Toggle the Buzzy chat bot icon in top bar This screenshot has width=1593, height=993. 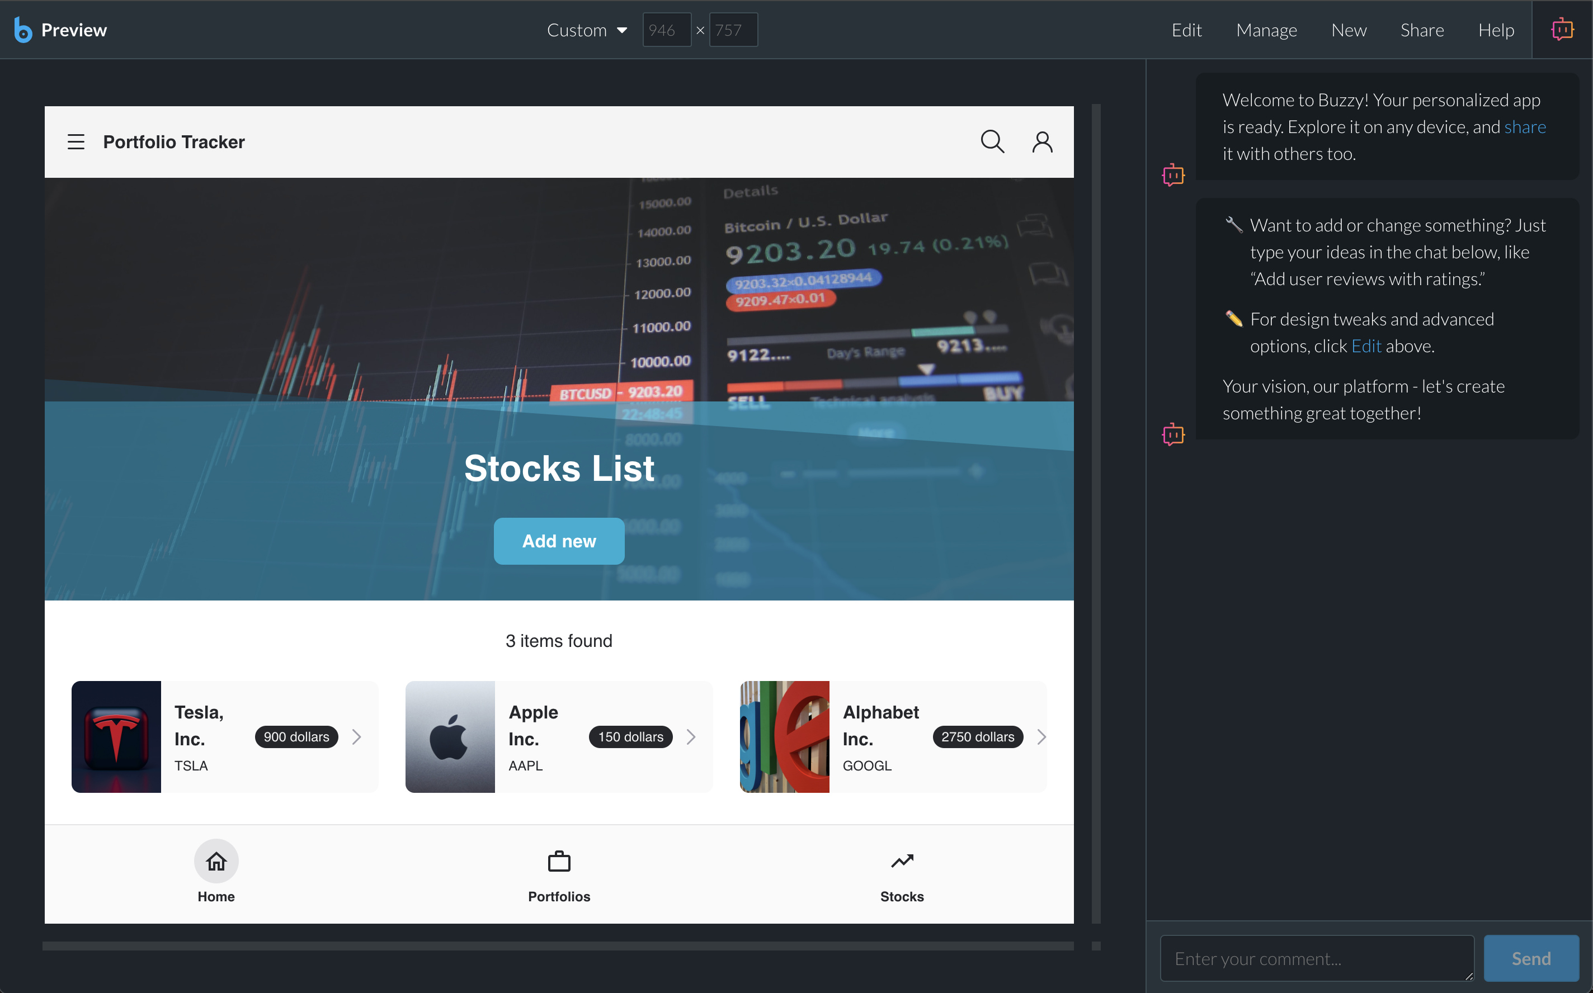point(1562,30)
